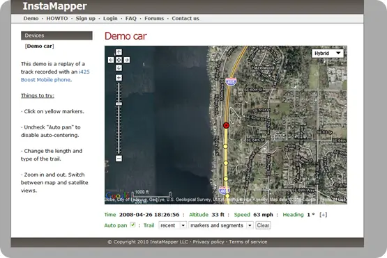The height and width of the screenshot is (258, 387).
Task: Click the Demo car page heading
Action: (x=126, y=36)
